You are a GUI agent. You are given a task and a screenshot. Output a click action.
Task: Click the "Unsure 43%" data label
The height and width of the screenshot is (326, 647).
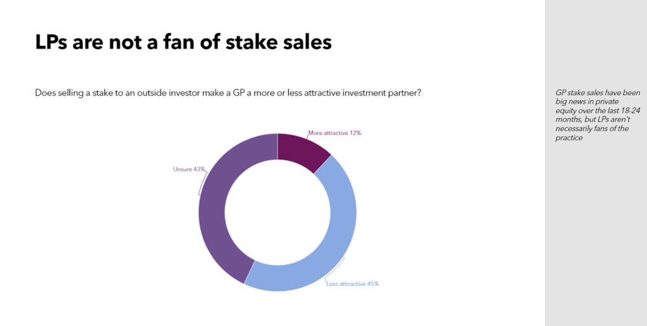point(189,169)
